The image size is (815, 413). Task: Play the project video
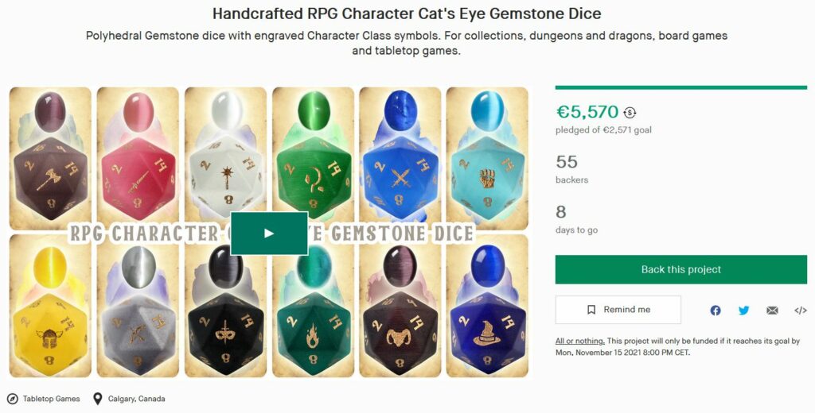point(269,233)
